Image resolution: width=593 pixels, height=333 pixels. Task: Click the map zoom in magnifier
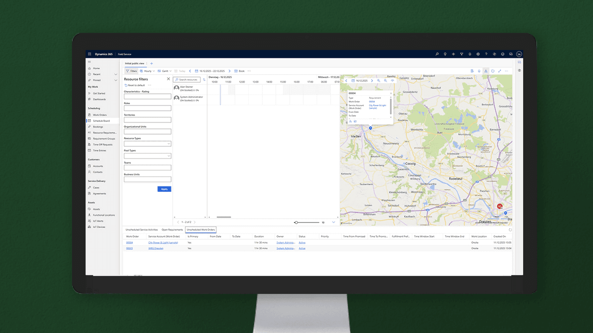pos(379,81)
